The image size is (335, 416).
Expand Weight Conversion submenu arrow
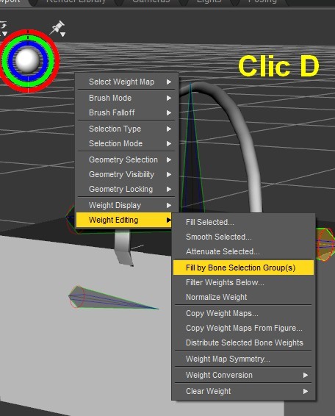pyautogui.click(x=306, y=375)
